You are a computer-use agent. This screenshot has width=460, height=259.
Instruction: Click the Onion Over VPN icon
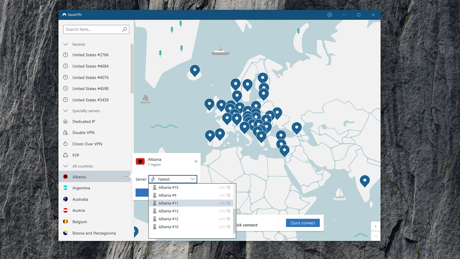coord(65,144)
